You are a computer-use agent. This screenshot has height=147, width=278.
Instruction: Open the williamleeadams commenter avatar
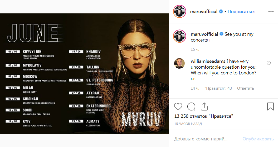(179, 63)
